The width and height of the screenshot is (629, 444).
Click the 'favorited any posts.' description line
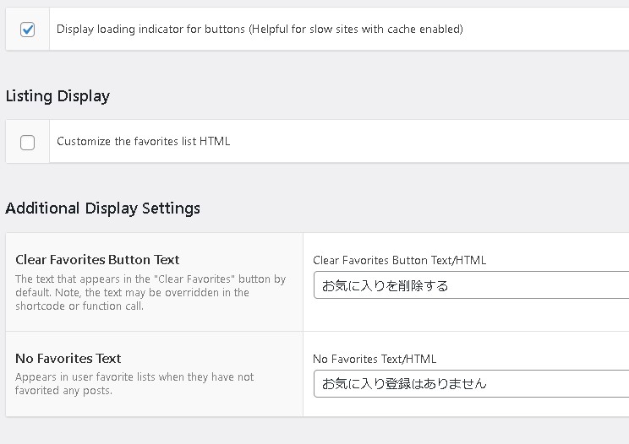pyautogui.click(x=63, y=391)
